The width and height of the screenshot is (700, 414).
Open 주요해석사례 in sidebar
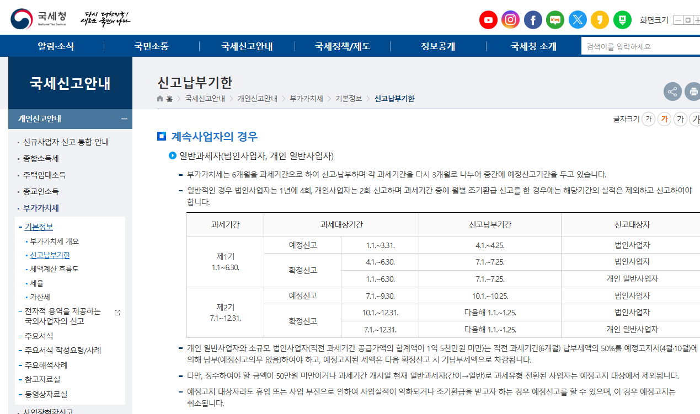coord(46,365)
